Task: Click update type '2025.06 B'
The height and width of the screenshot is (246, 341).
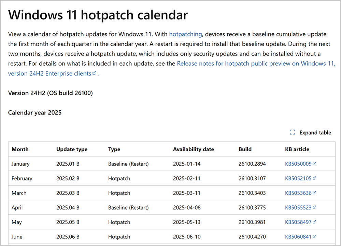Action: (x=68, y=237)
